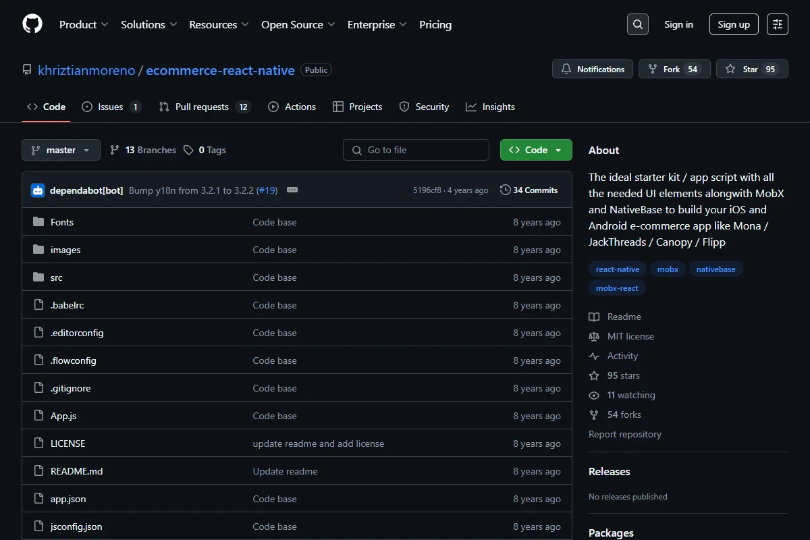Image resolution: width=810 pixels, height=540 pixels.
Task: Click dependabot avatar icon
Action: [38, 190]
